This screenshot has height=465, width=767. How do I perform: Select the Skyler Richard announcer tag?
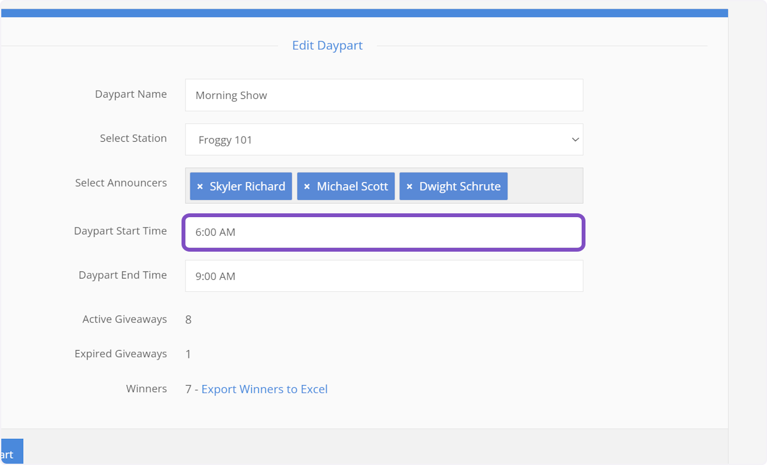click(x=247, y=187)
